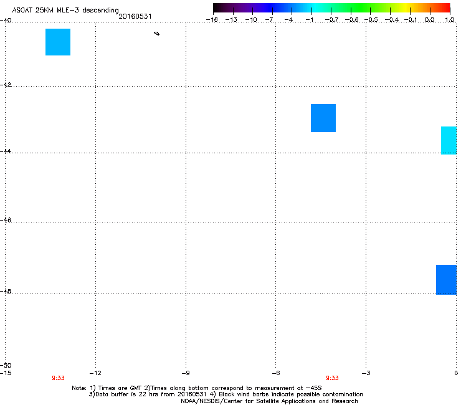Click the -50 latitude axis label
This screenshot has height=405, width=461.
tap(6, 365)
